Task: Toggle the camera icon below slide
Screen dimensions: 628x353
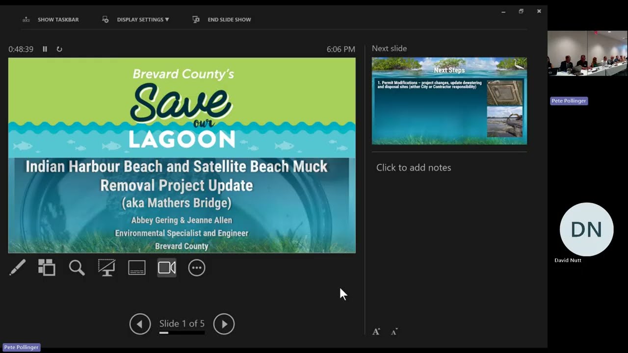Action: [x=167, y=268]
